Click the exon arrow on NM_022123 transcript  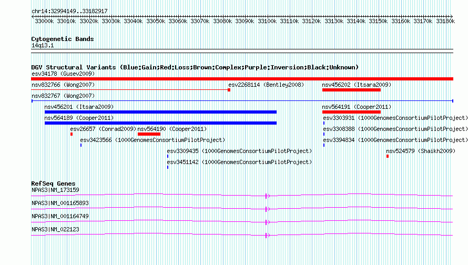tap(268, 235)
